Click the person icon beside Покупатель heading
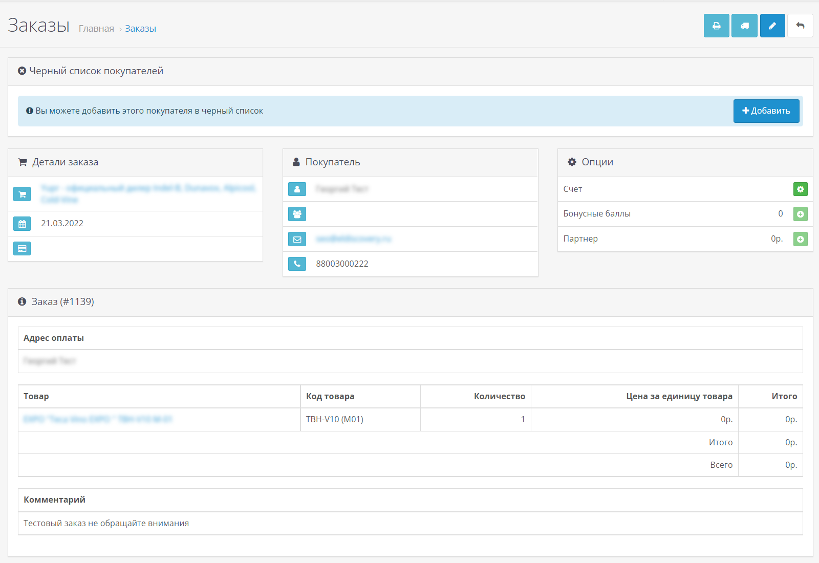Viewport: 819px width, 563px height. [x=296, y=162]
